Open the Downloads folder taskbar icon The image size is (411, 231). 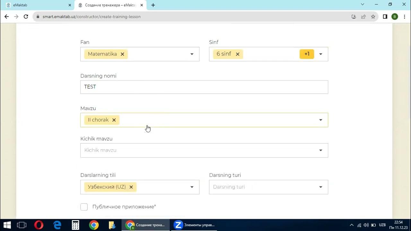coord(112,225)
